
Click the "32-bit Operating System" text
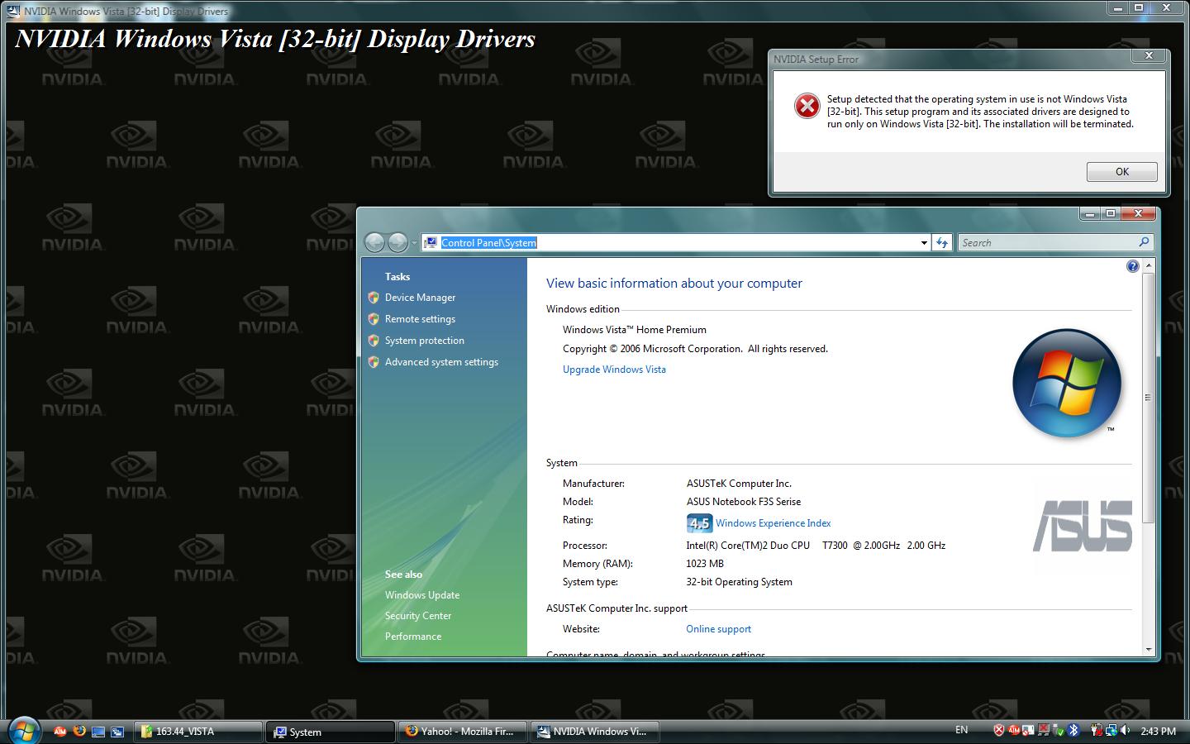(739, 582)
